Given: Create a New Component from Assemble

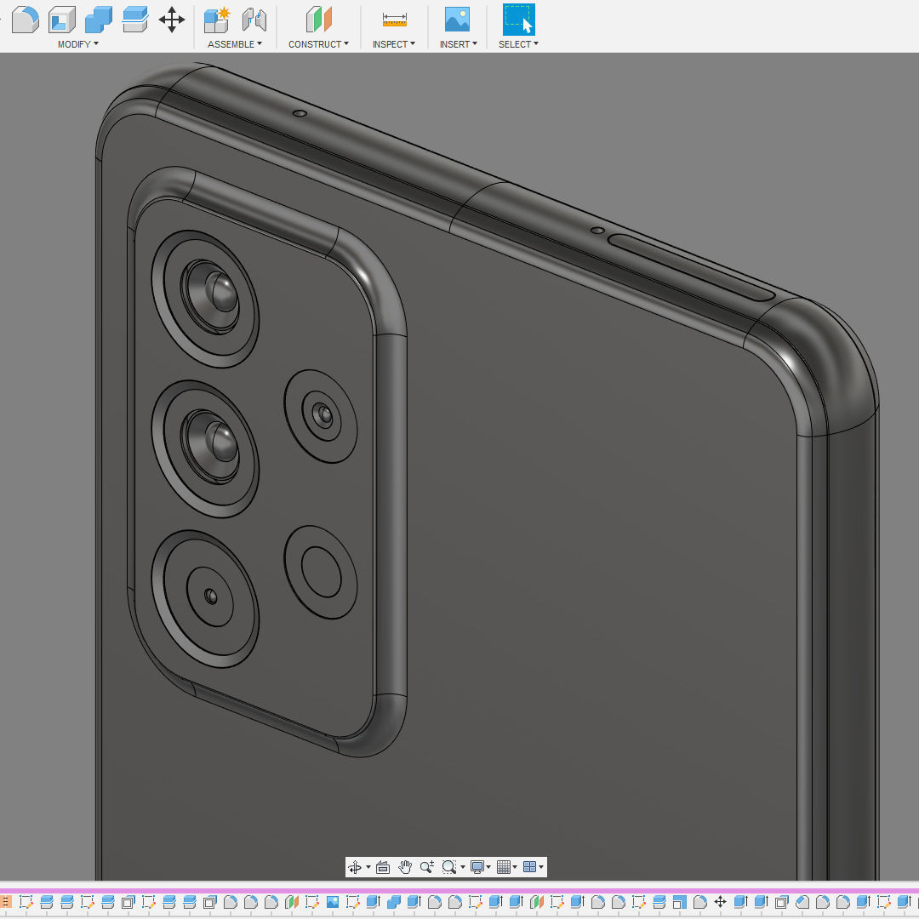Looking at the screenshot, I should (217, 20).
